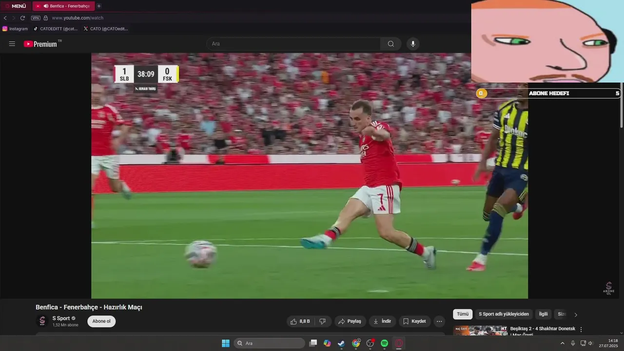The width and height of the screenshot is (624, 351).
Task: Click the padlock site info icon
Action: click(x=46, y=18)
